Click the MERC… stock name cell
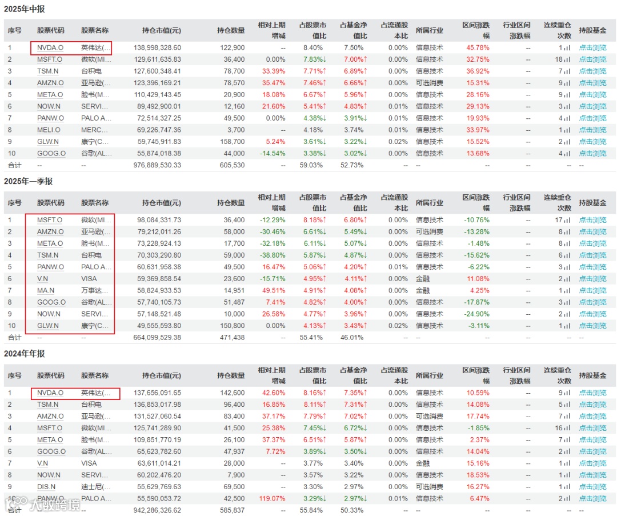 pos(94,130)
